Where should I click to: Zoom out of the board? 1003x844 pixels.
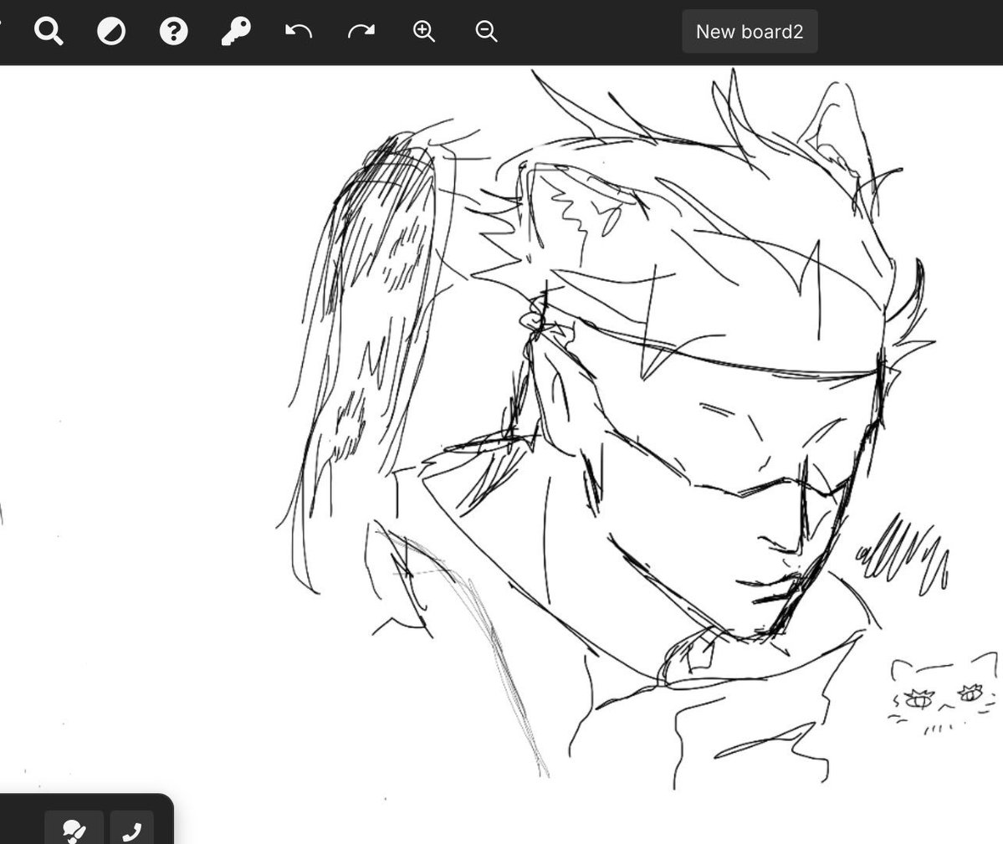click(487, 31)
